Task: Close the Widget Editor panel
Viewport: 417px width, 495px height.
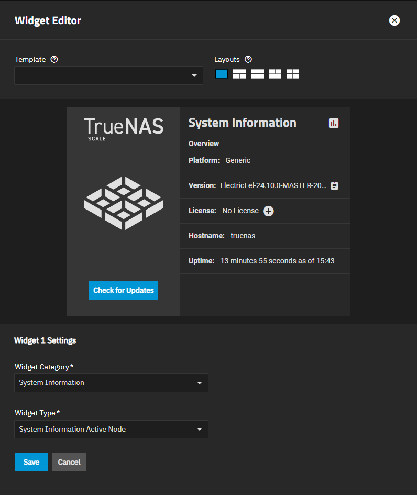Action: click(x=394, y=20)
